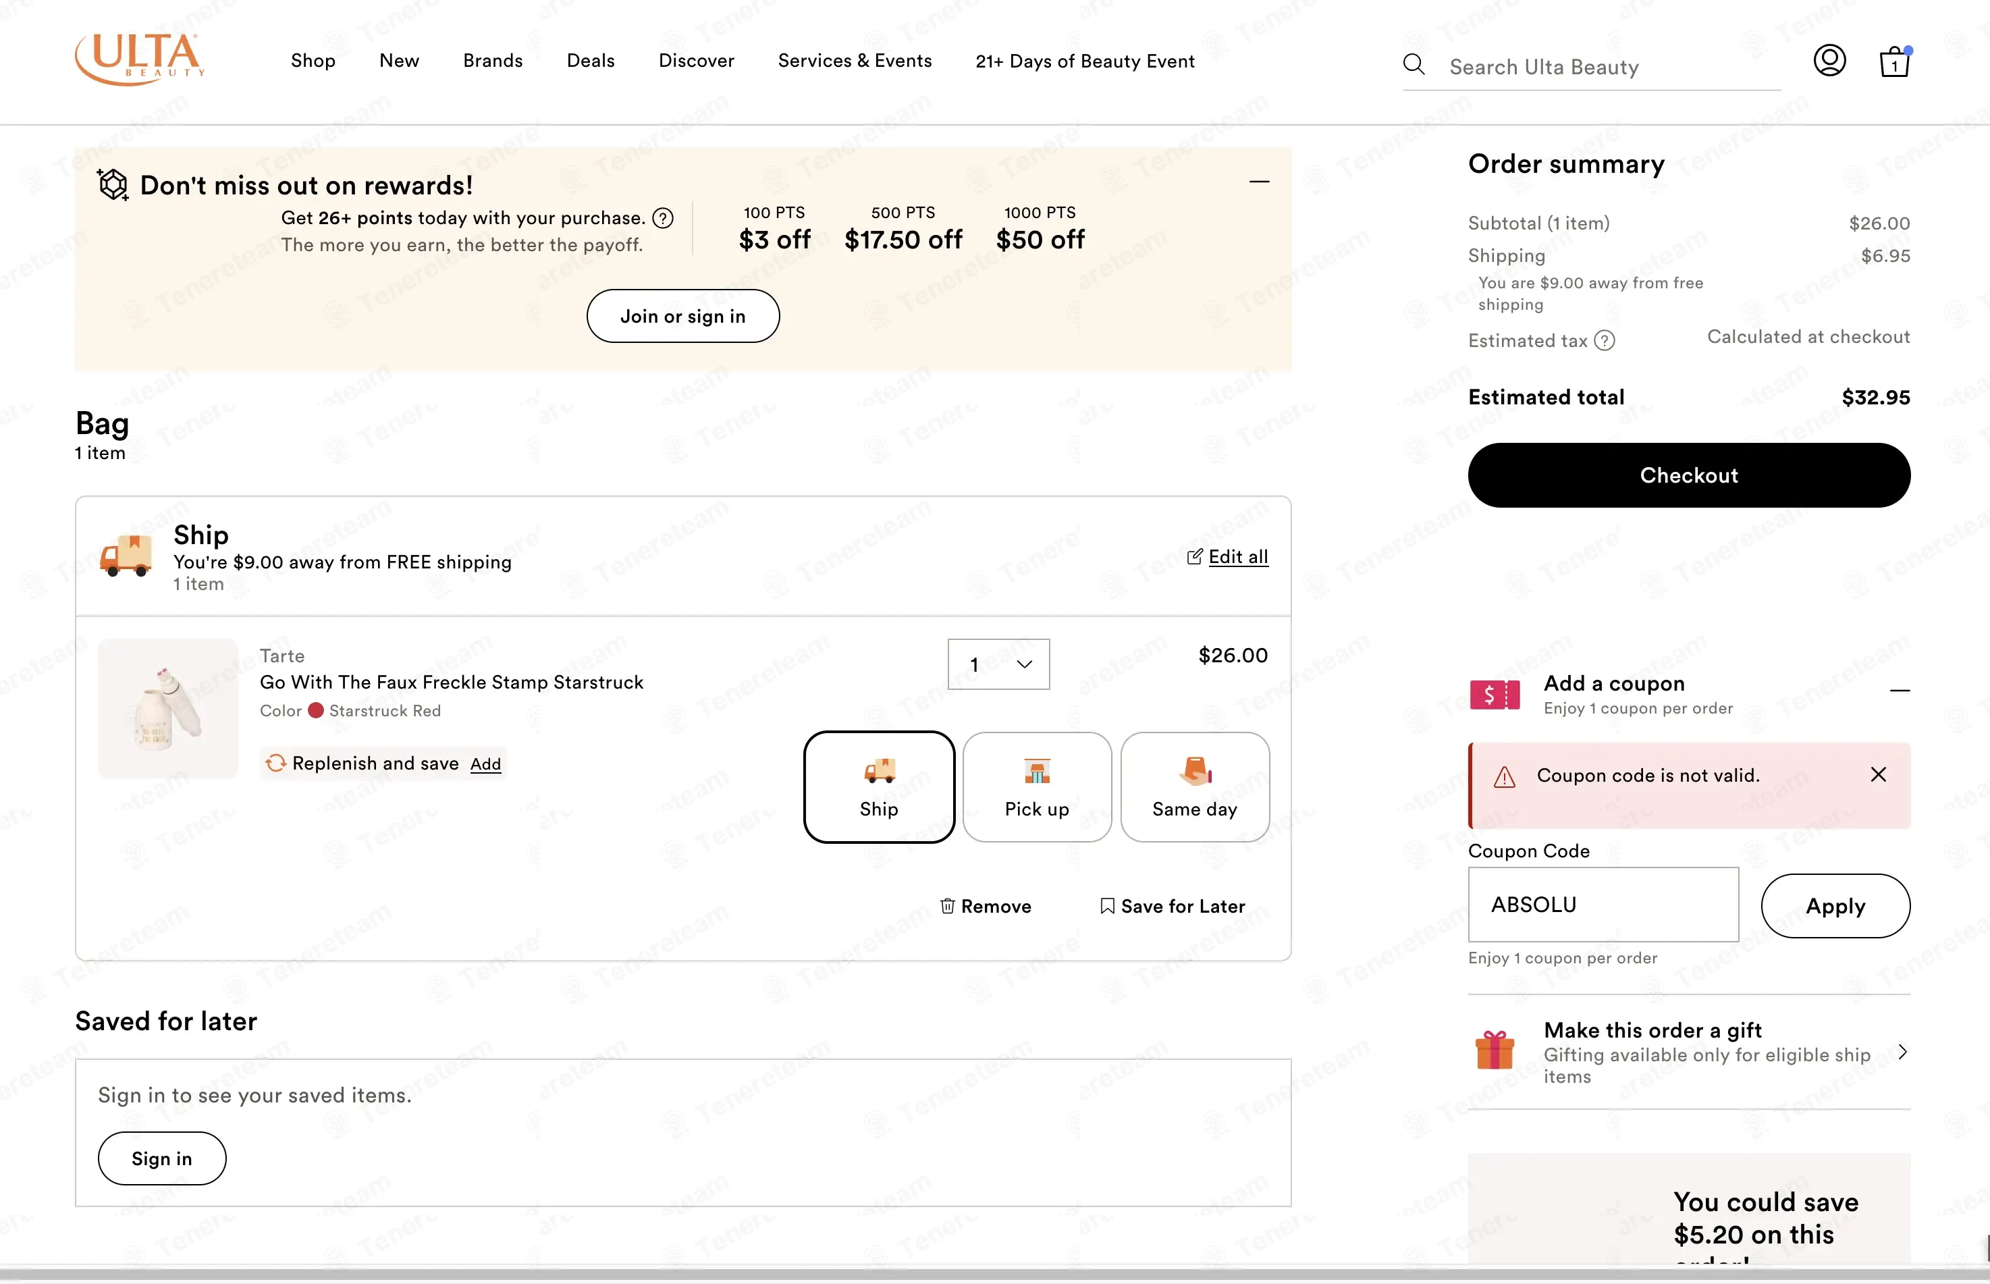Open Go With The Faux Freckle Stamp product

pos(452,682)
